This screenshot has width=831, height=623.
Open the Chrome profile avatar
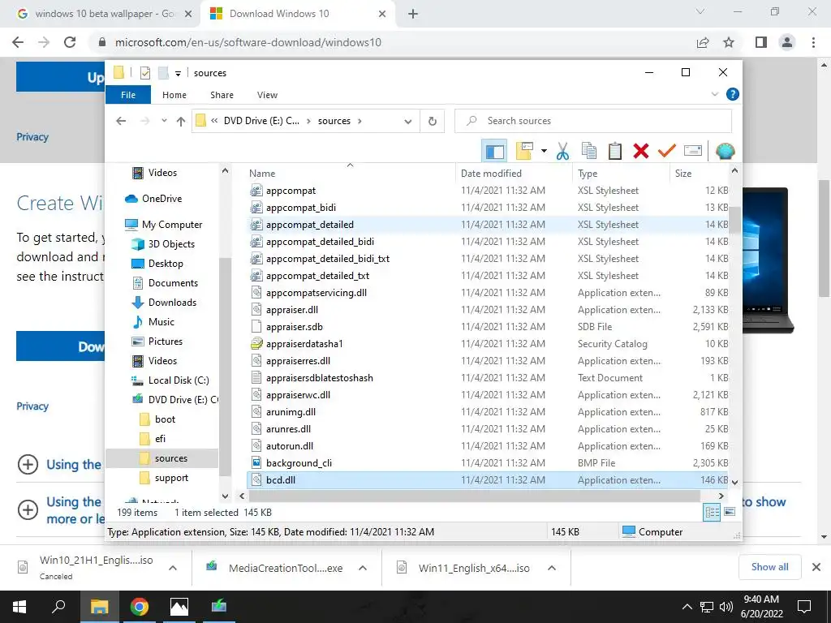coord(787,42)
